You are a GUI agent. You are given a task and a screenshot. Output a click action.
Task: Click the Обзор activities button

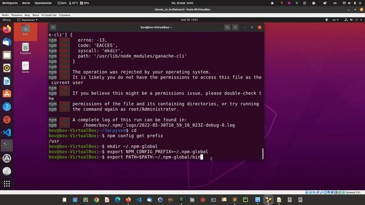tap(6, 20)
